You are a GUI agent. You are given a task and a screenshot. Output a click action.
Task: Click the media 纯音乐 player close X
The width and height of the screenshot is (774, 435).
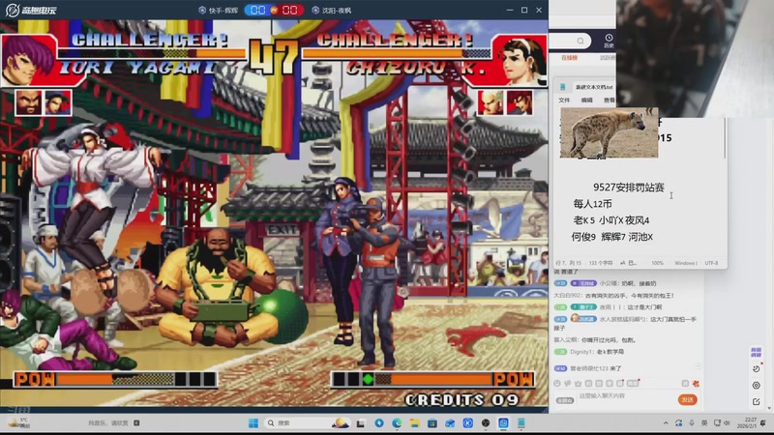coord(136,423)
